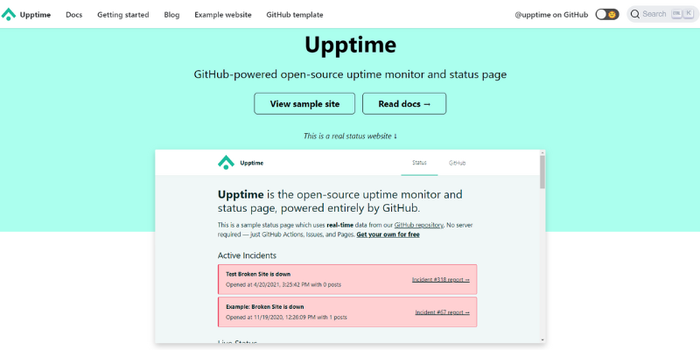Toggle the dark mode switch
Screen dimensions: 700x350
pyautogui.click(x=607, y=14)
